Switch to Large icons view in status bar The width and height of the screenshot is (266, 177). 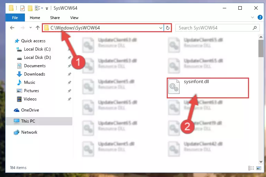259,168
